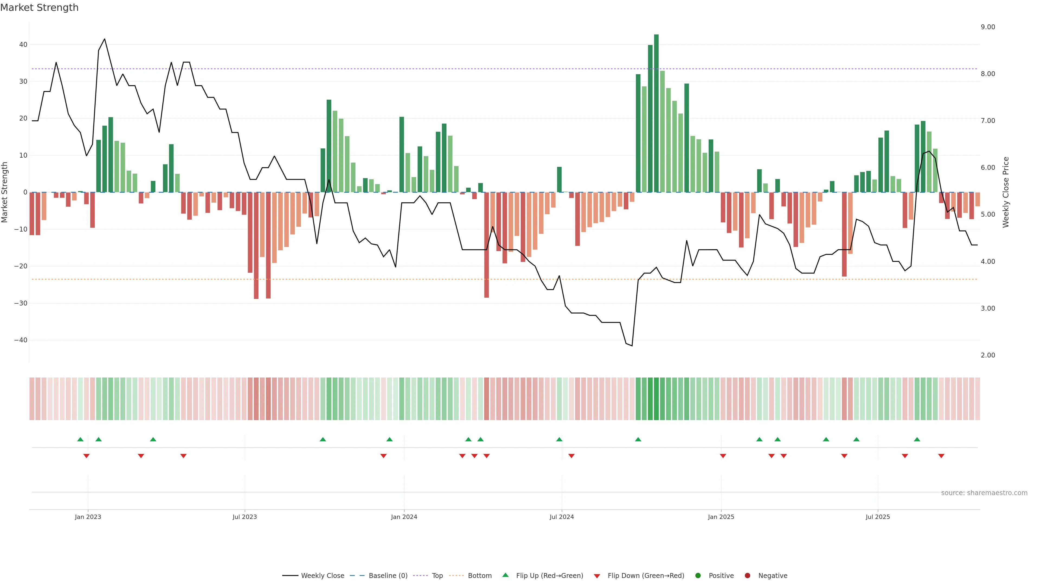Click the flip-up triangle just before Jul 2024

tap(559, 439)
